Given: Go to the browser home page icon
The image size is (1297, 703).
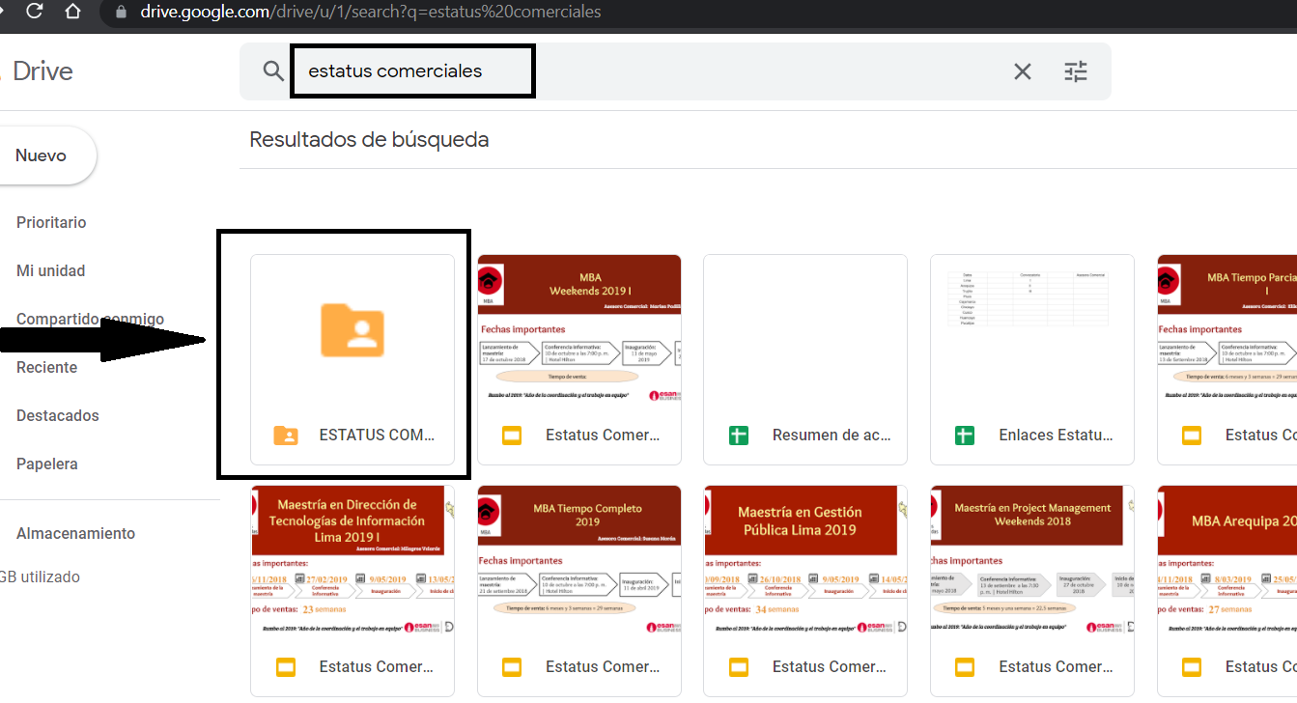Looking at the screenshot, I should pos(72,12).
